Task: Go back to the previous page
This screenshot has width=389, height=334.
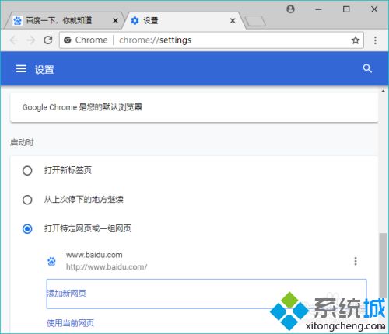Action: (x=14, y=40)
